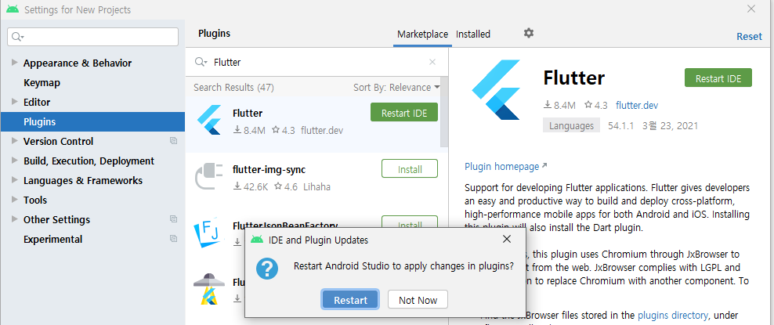Viewport: 774px width, 325px height.
Task: Click the Languages tag
Action: [x=572, y=125]
